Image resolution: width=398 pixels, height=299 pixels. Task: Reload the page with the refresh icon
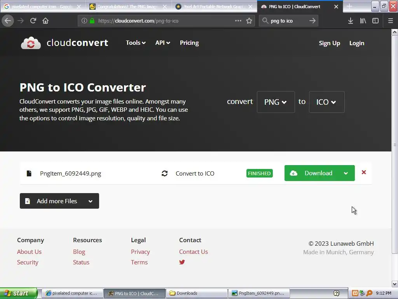(33, 21)
